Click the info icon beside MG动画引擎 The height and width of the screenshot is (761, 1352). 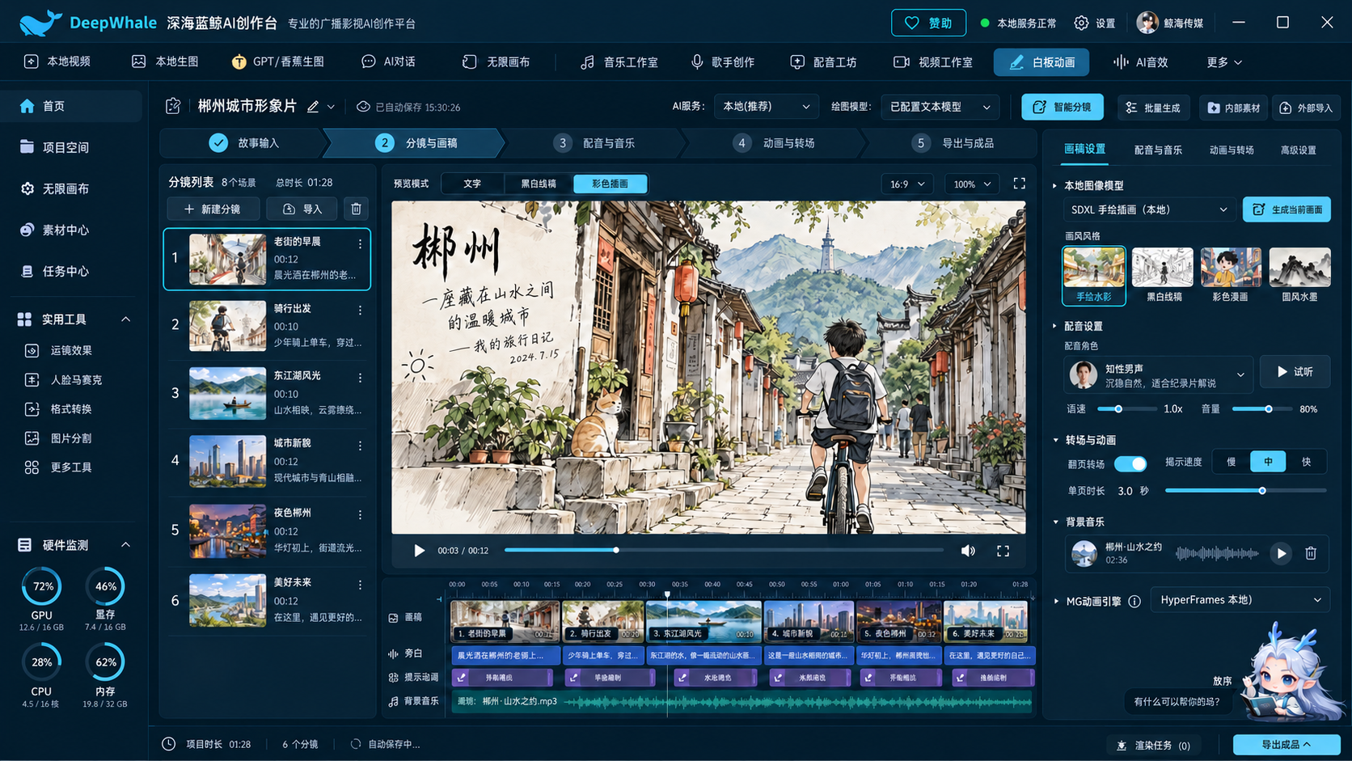pyautogui.click(x=1134, y=601)
